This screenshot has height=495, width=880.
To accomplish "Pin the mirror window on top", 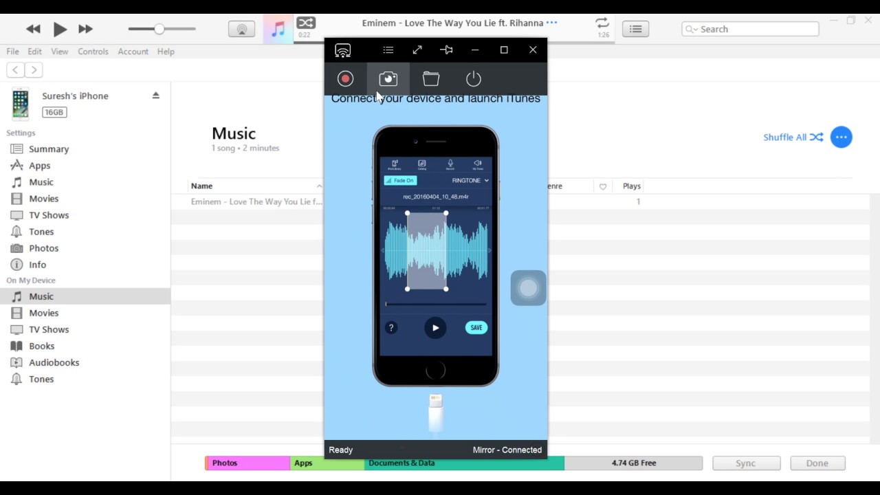I will [446, 49].
